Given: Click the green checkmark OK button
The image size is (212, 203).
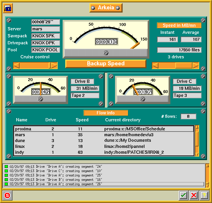Looking at the screenshot, I should point(183,195).
